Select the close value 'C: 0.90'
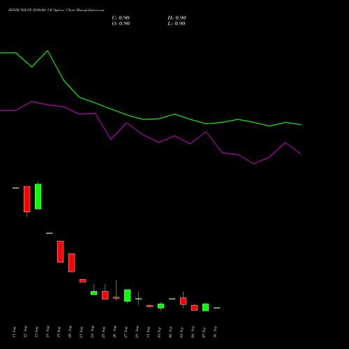Viewport: 349px width, 349px height. coord(121,18)
